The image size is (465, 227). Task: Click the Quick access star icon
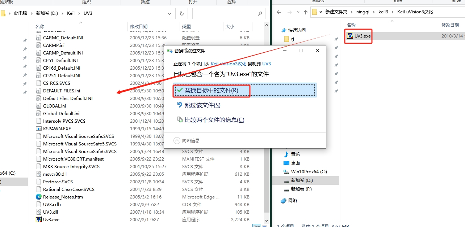click(284, 30)
